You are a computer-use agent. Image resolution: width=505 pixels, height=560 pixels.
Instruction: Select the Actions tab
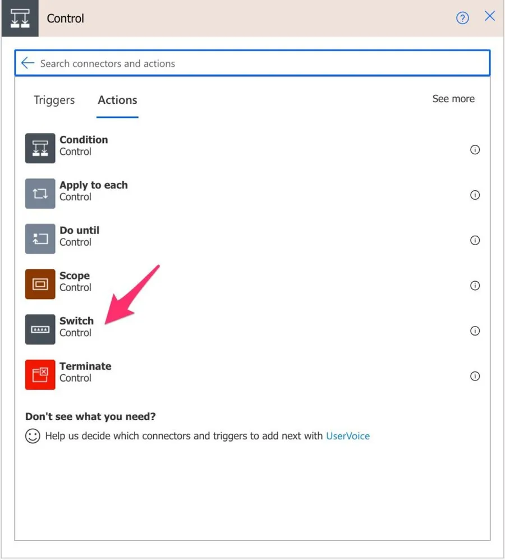click(x=117, y=100)
